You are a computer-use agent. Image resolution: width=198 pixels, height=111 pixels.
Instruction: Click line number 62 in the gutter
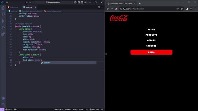click(11, 60)
